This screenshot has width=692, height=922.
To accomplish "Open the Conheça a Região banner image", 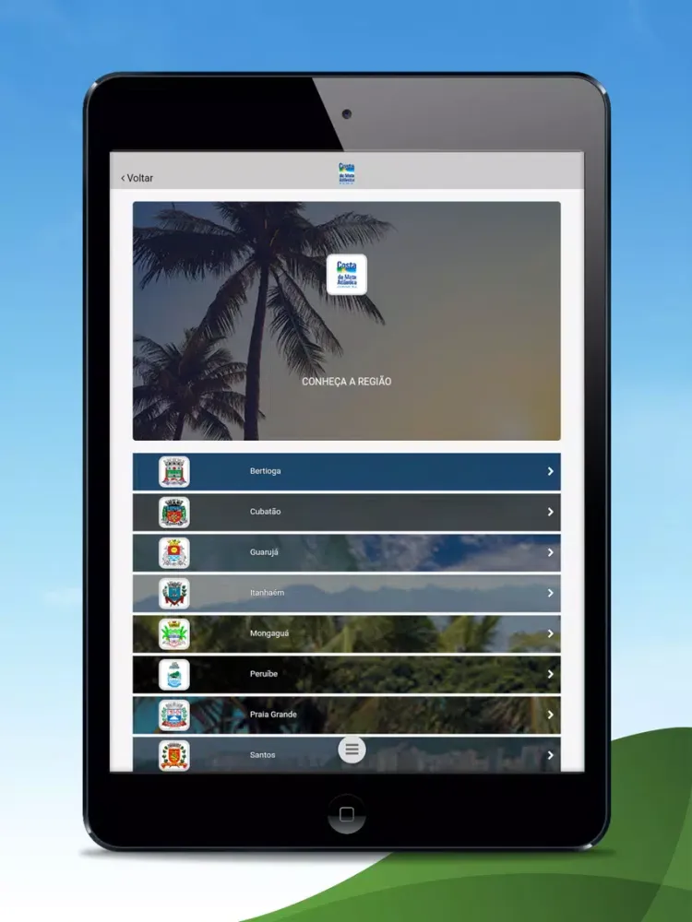I will click(347, 321).
